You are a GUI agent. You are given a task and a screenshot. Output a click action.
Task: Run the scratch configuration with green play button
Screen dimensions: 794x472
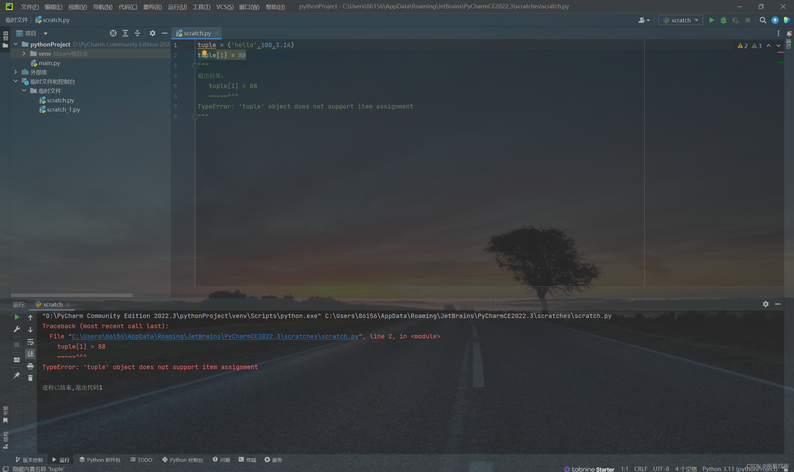tap(711, 20)
